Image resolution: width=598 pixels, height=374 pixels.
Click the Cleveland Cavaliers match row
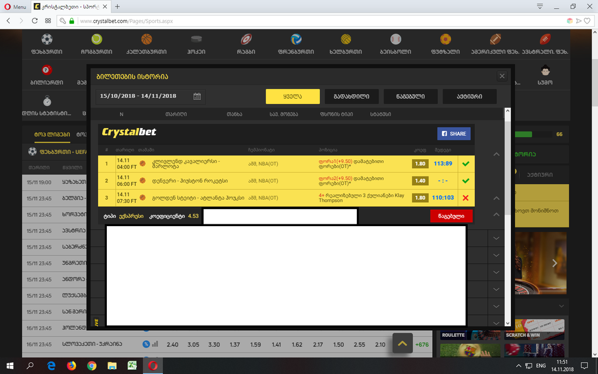click(286, 164)
